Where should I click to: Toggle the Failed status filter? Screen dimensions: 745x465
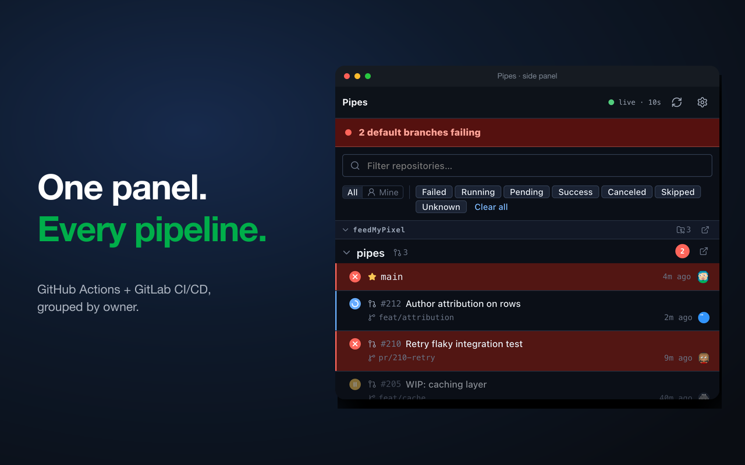[434, 192]
